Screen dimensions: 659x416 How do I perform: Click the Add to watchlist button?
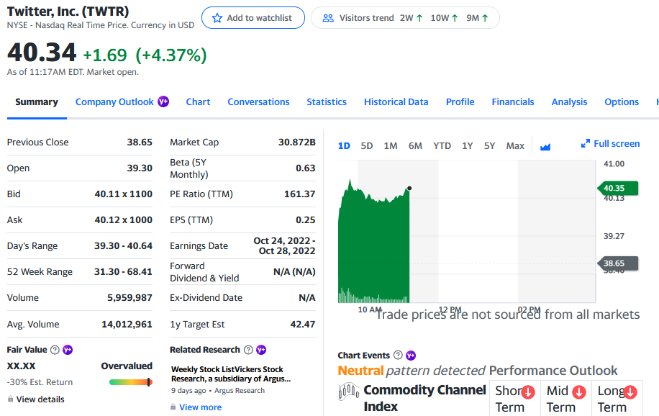click(x=253, y=18)
